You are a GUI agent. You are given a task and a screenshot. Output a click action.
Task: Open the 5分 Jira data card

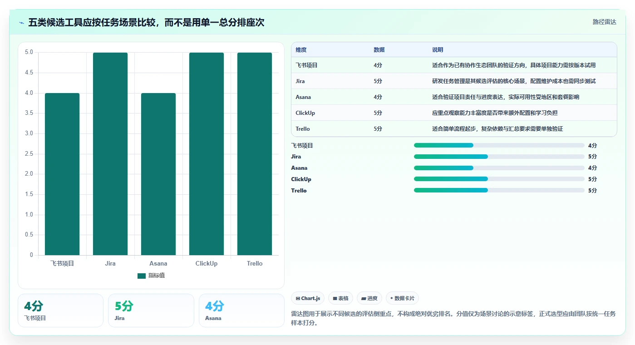tap(151, 310)
